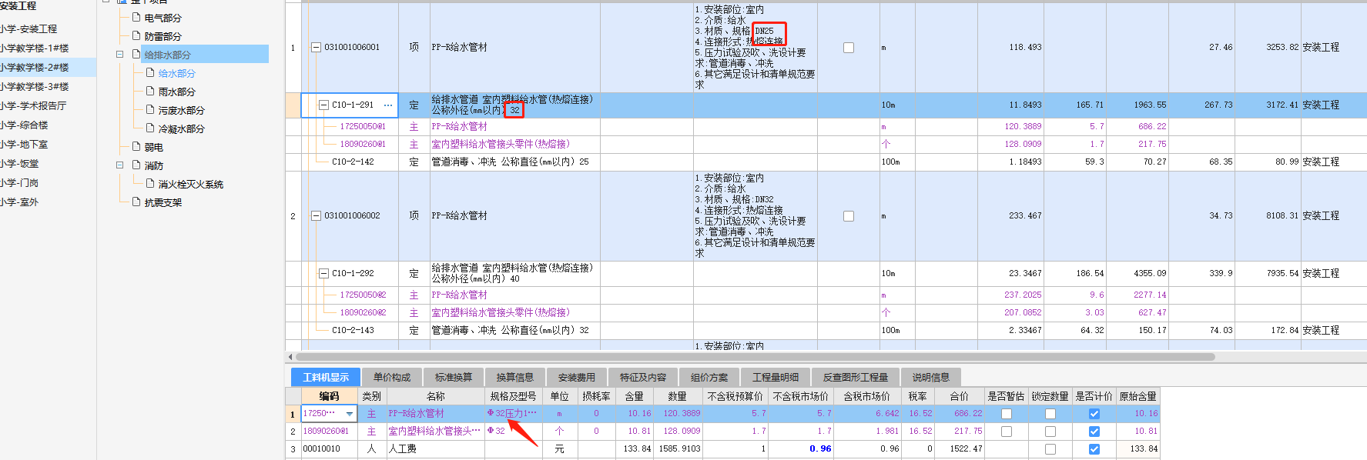Click the document icon beside 雨水部分

[150, 91]
